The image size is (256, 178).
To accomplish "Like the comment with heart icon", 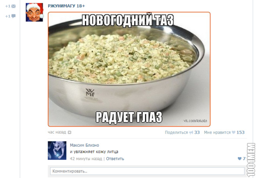I will 240,158.
